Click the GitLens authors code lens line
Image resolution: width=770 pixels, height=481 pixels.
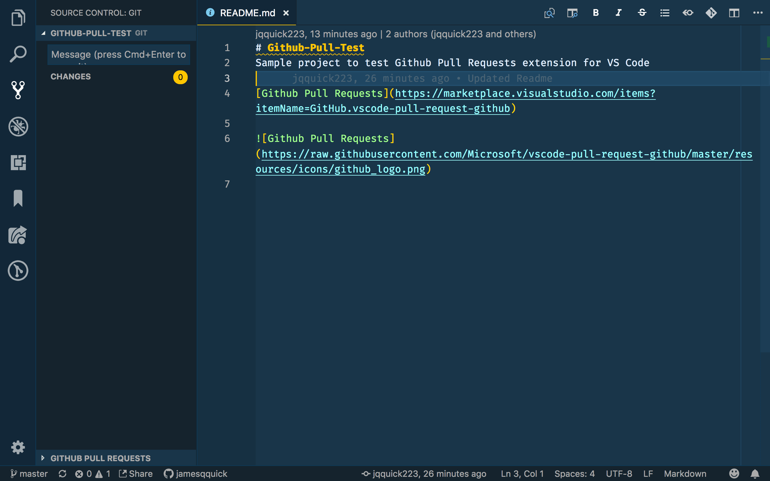click(396, 34)
